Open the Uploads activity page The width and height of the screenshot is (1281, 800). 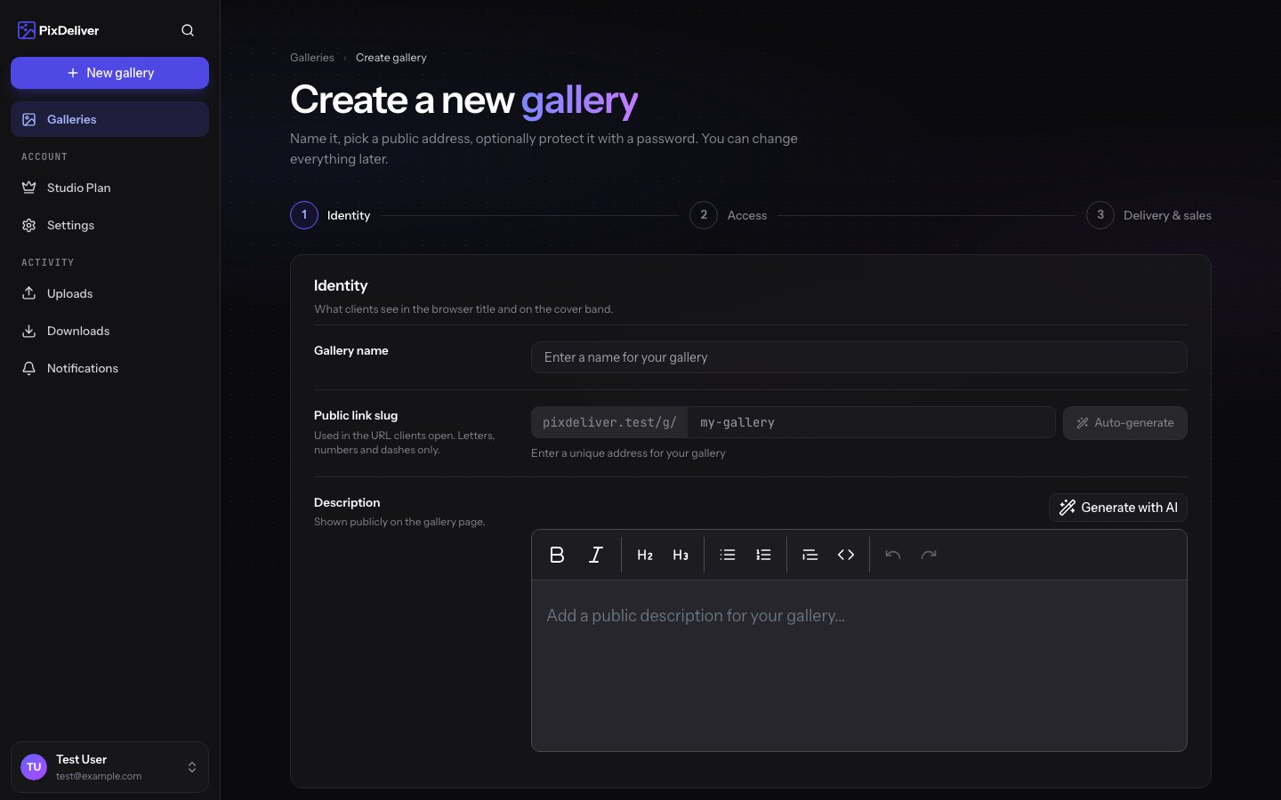(x=109, y=293)
